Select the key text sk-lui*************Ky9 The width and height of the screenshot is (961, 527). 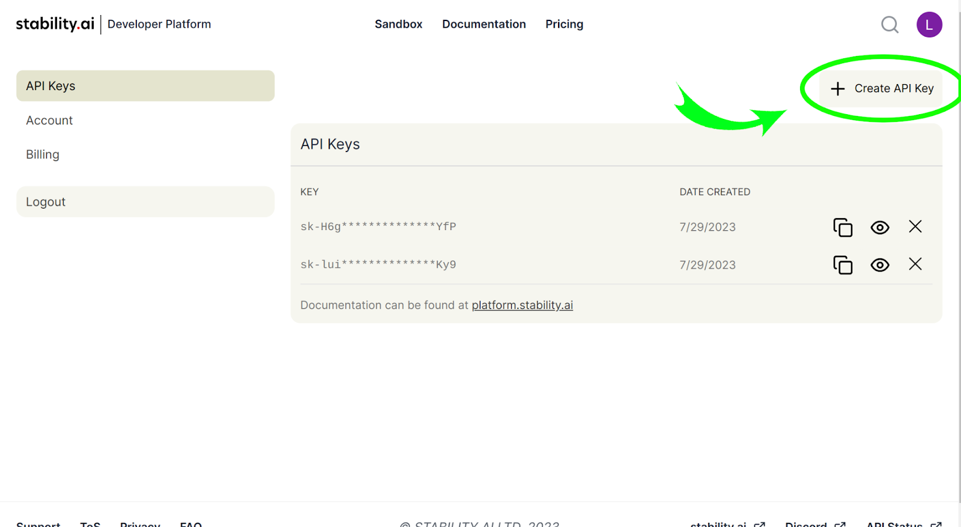pyautogui.click(x=378, y=264)
